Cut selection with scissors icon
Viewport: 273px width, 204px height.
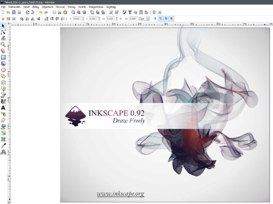click(x=59, y=12)
